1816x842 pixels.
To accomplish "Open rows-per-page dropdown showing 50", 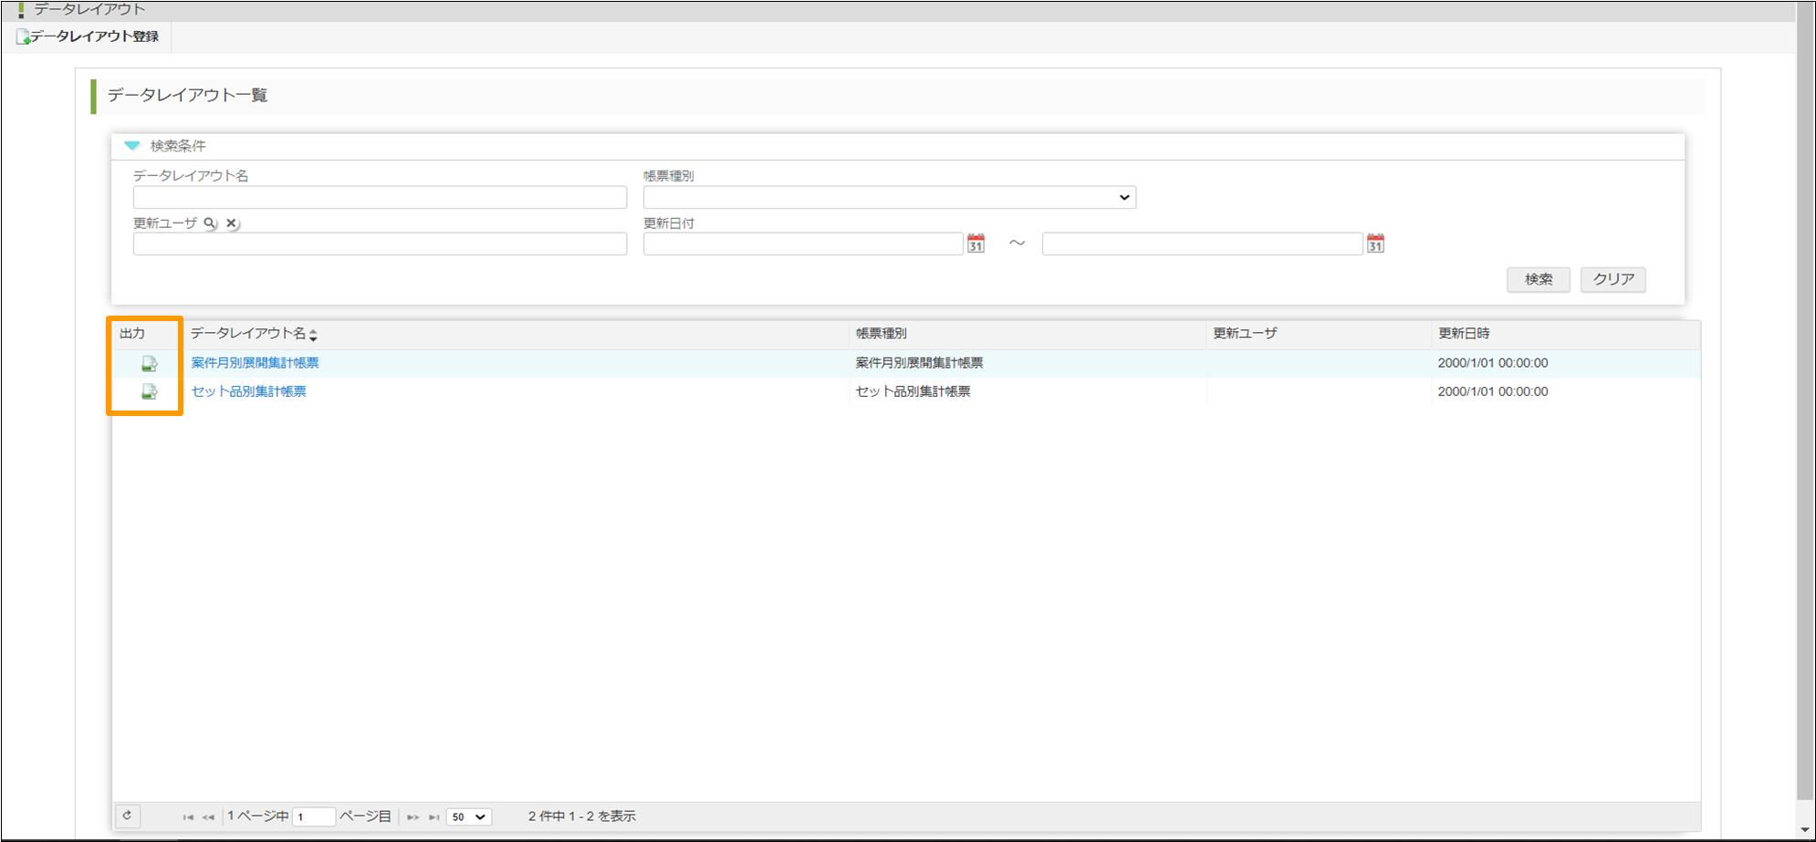I will pyautogui.click(x=469, y=816).
